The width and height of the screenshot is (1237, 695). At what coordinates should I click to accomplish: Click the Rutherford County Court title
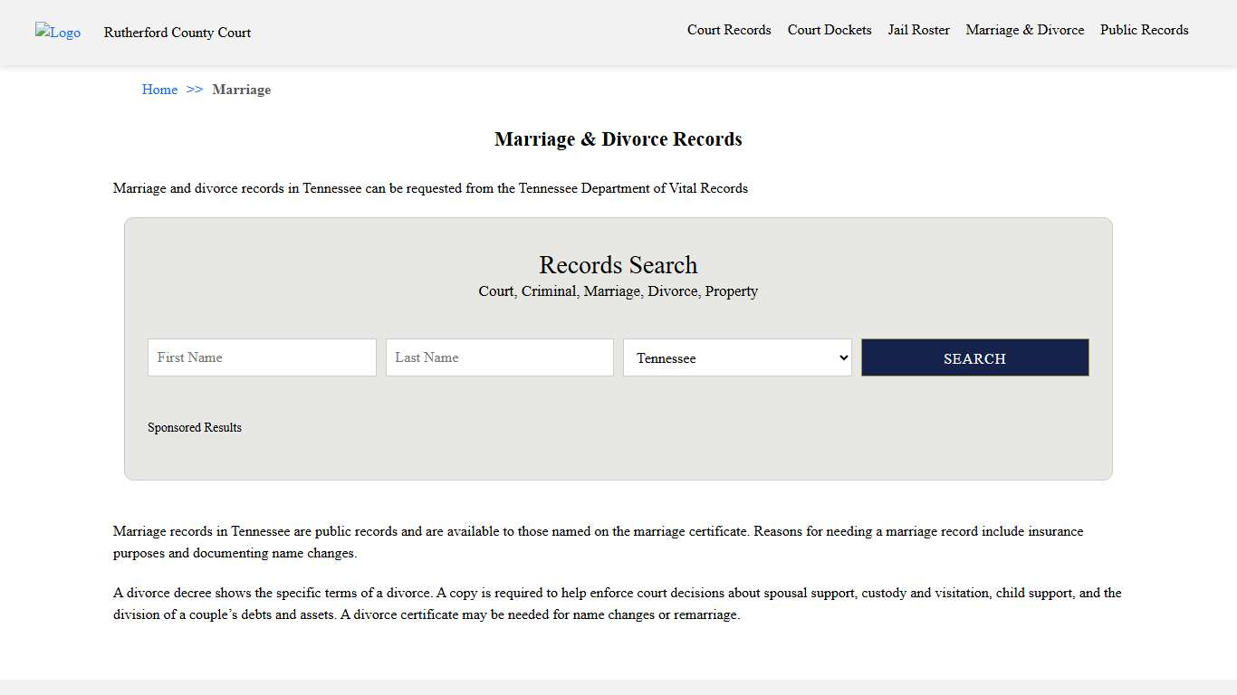pos(177,33)
